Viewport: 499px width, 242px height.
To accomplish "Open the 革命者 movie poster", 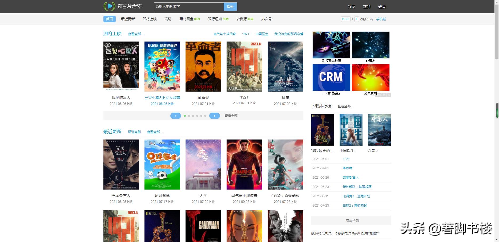I will (x=203, y=67).
